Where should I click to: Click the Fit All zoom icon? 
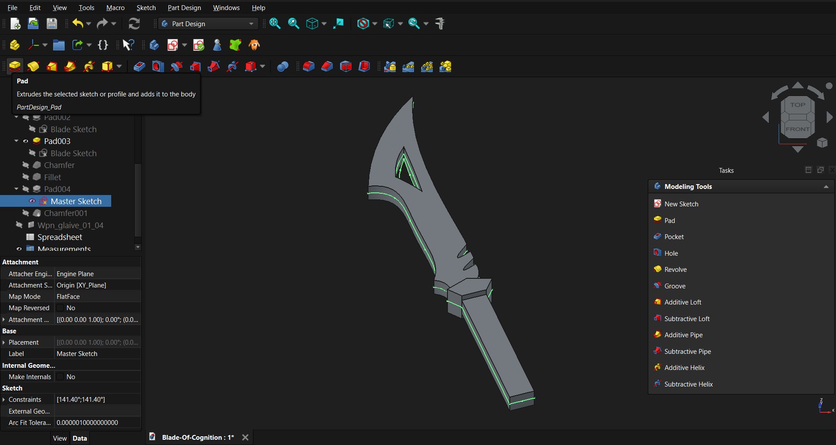275,24
